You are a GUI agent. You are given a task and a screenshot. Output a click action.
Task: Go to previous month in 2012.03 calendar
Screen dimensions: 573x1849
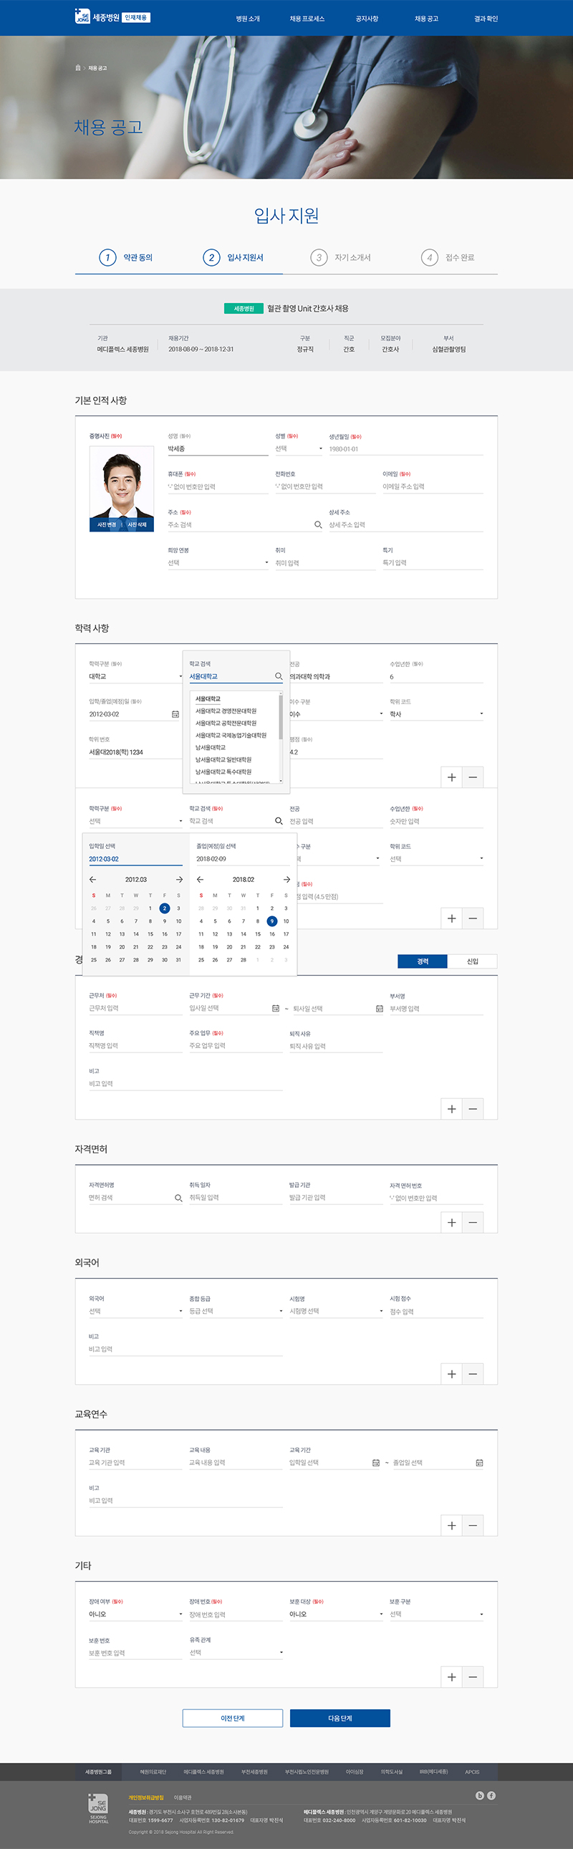pos(92,879)
